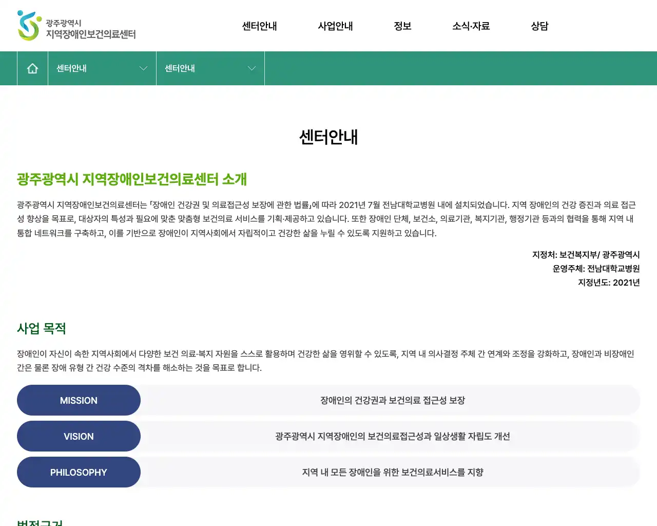Open the 센터안내 top menu

click(x=260, y=26)
